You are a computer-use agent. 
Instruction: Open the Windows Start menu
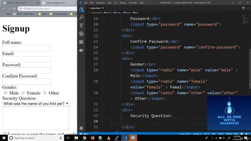4,138
